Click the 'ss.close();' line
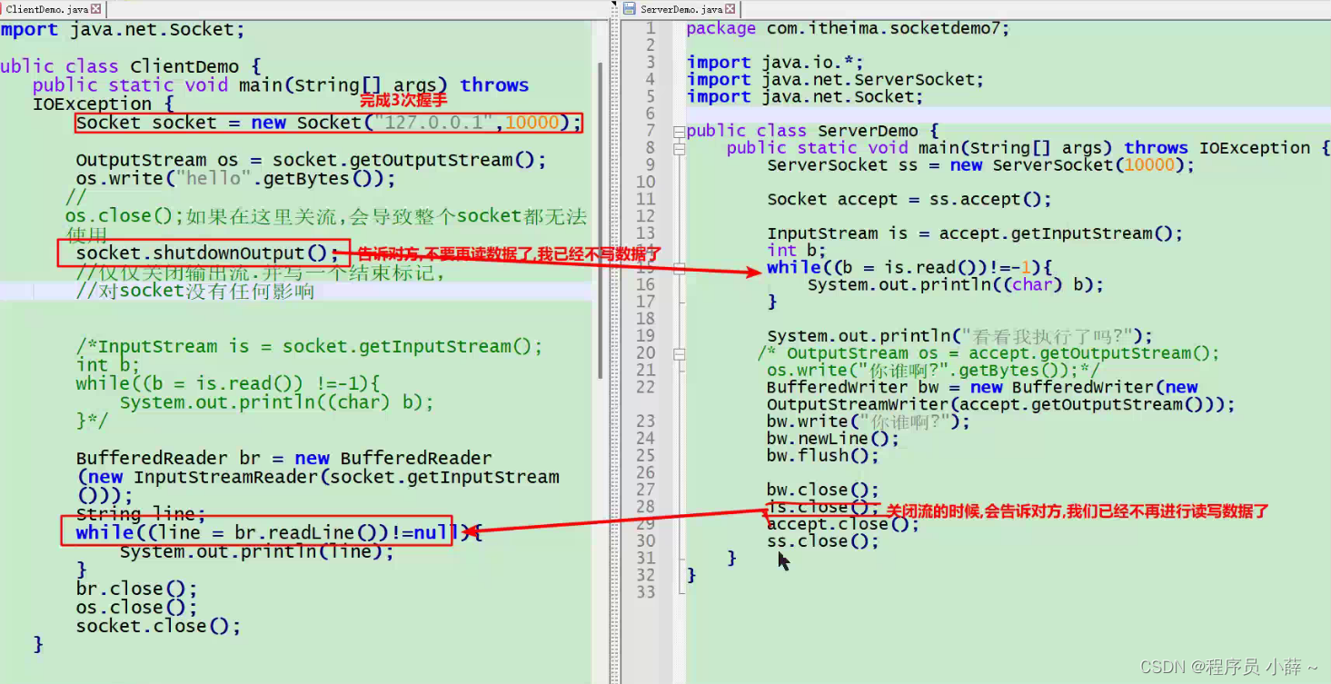1331x684 pixels. [x=823, y=541]
